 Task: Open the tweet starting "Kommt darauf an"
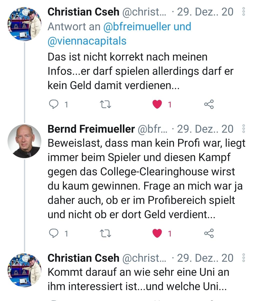138,279
